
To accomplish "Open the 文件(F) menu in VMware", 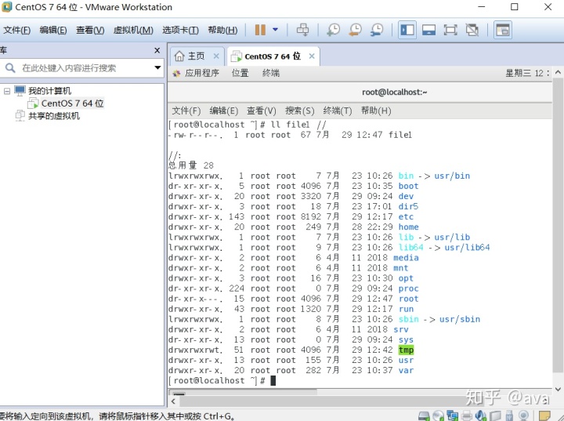I will [16, 30].
